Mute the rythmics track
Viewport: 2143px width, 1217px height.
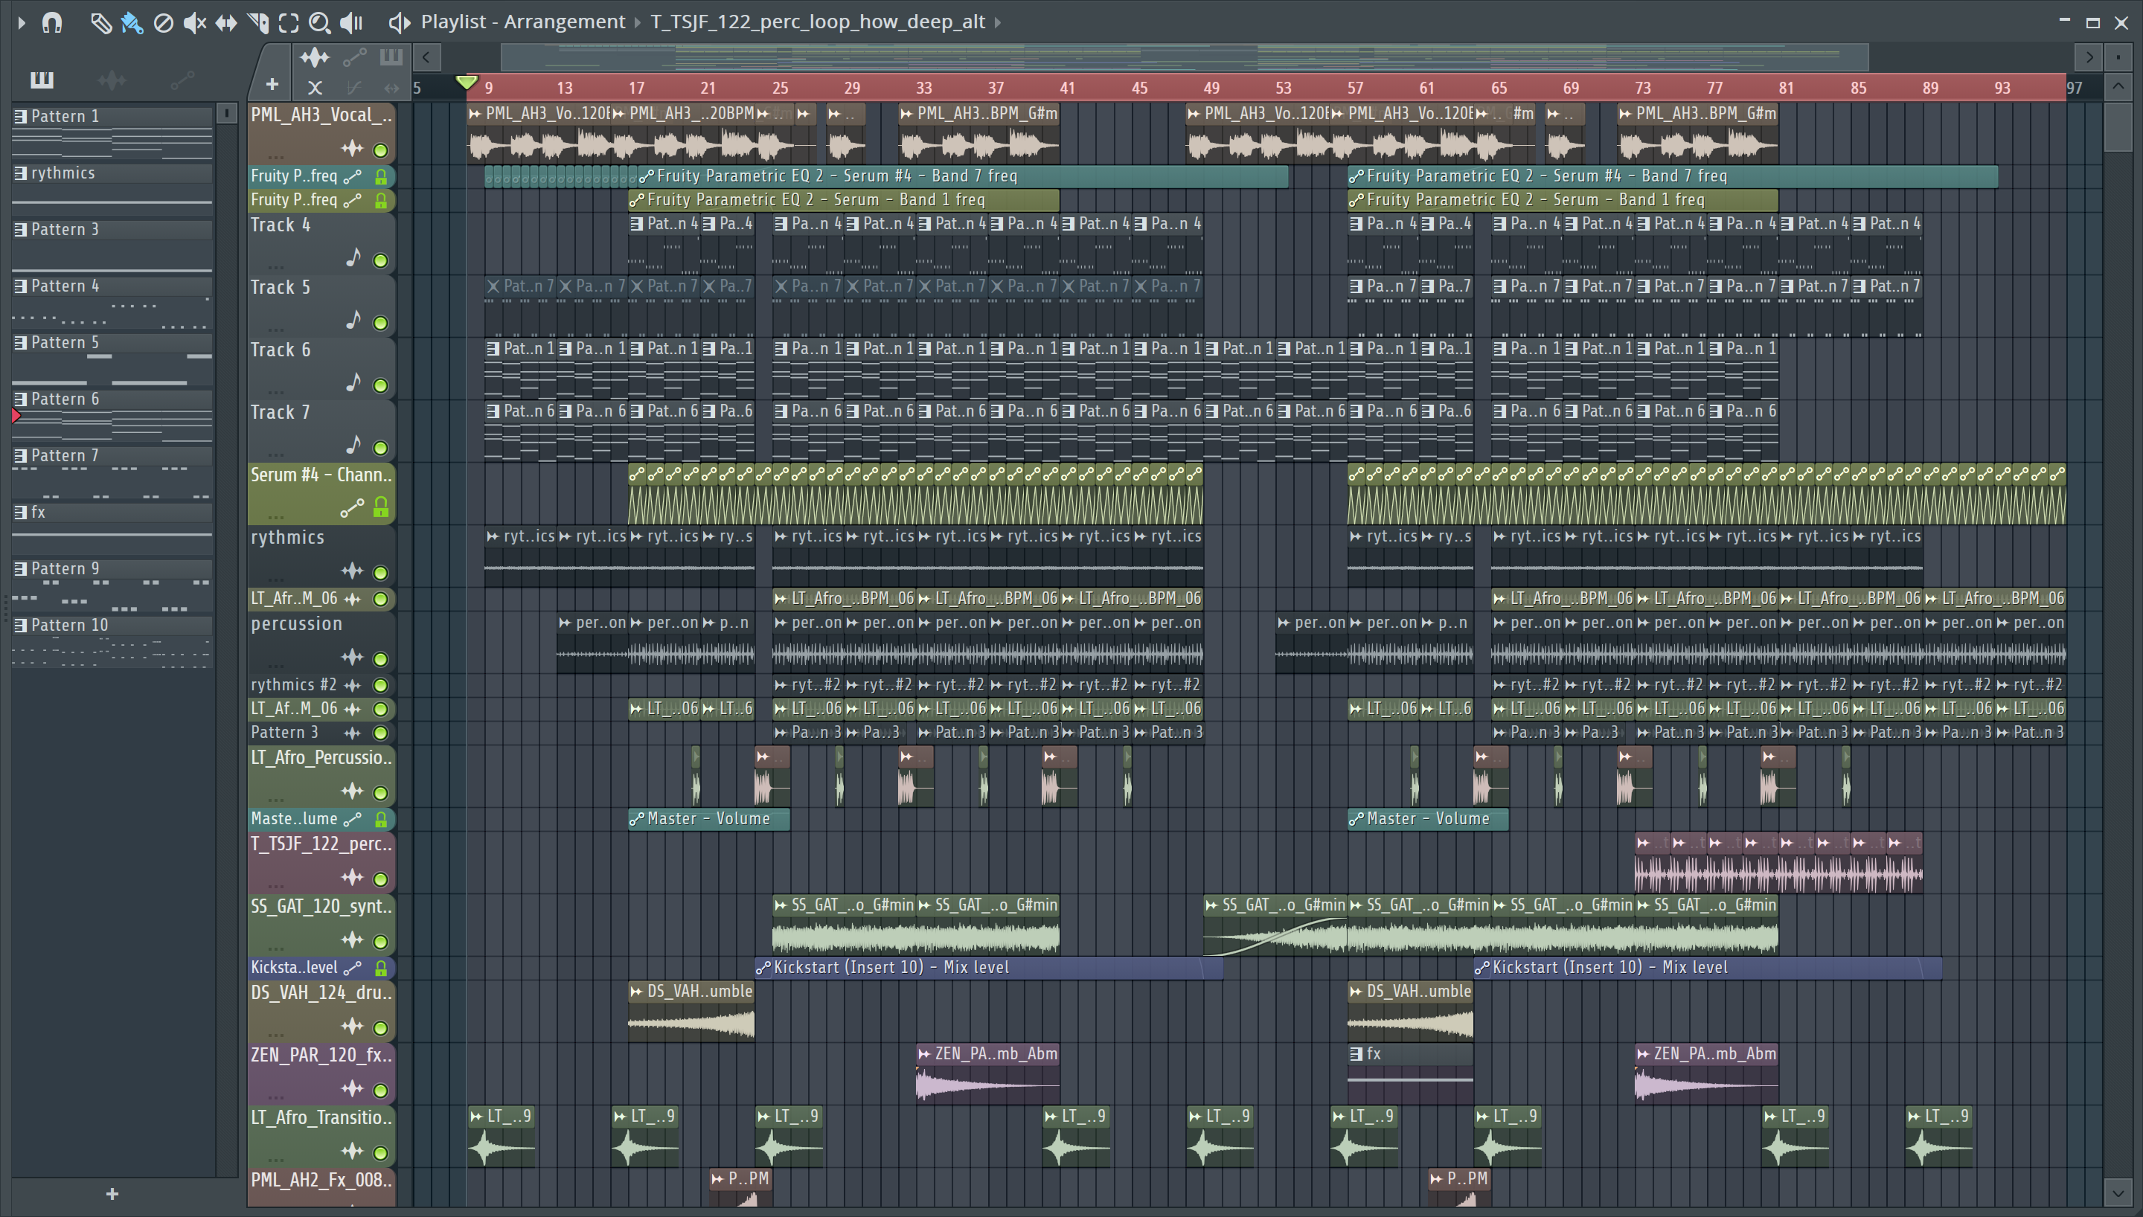click(380, 573)
